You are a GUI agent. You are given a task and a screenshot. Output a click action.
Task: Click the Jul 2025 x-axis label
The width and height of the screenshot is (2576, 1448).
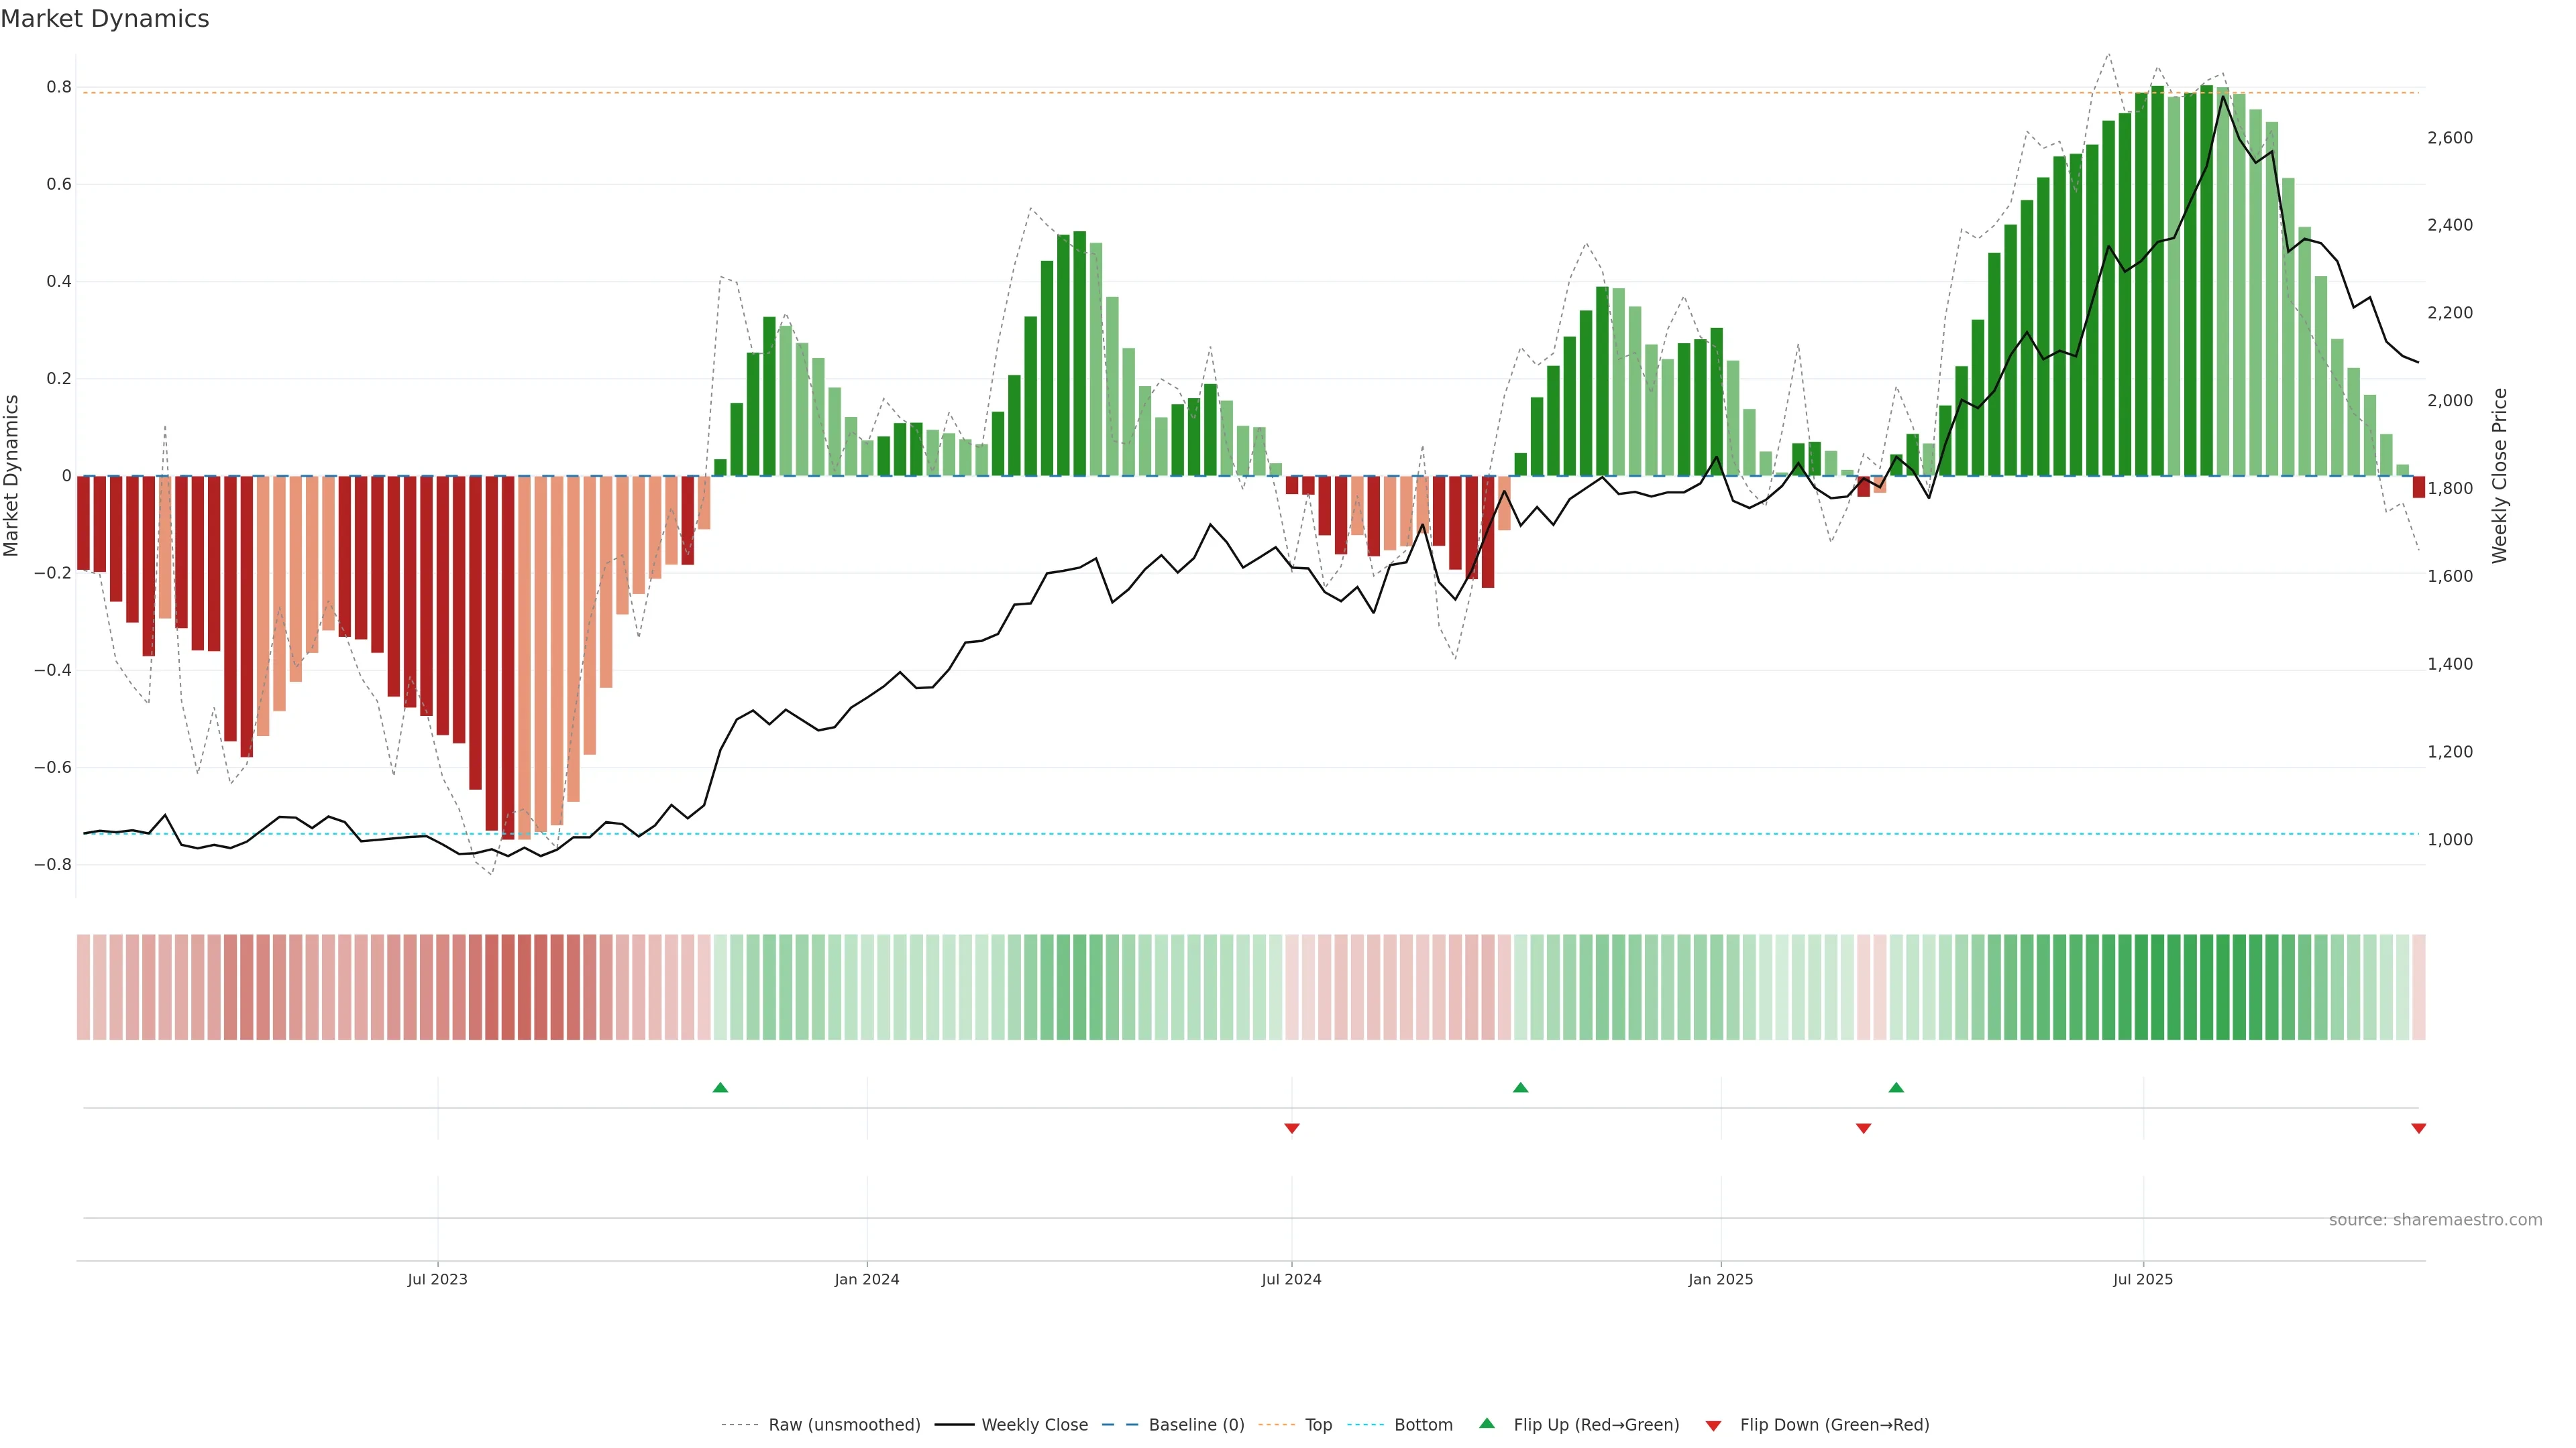[x=2142, y=1279]
